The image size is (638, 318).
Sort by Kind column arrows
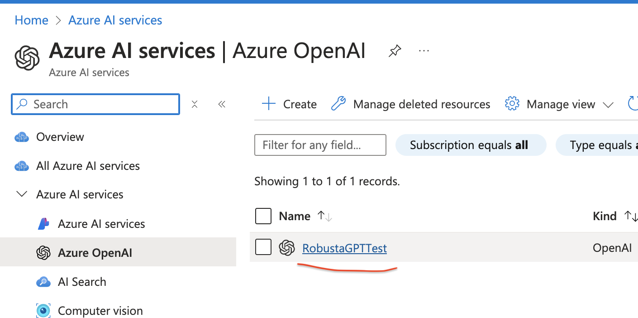[630, 217]
